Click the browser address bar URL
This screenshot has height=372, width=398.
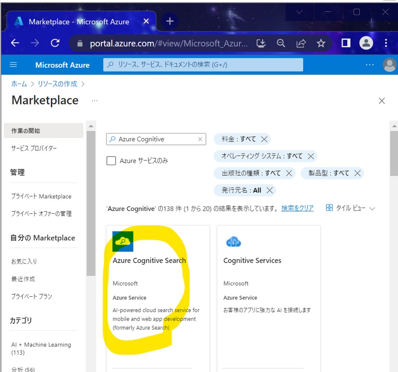tap(169, 44)
